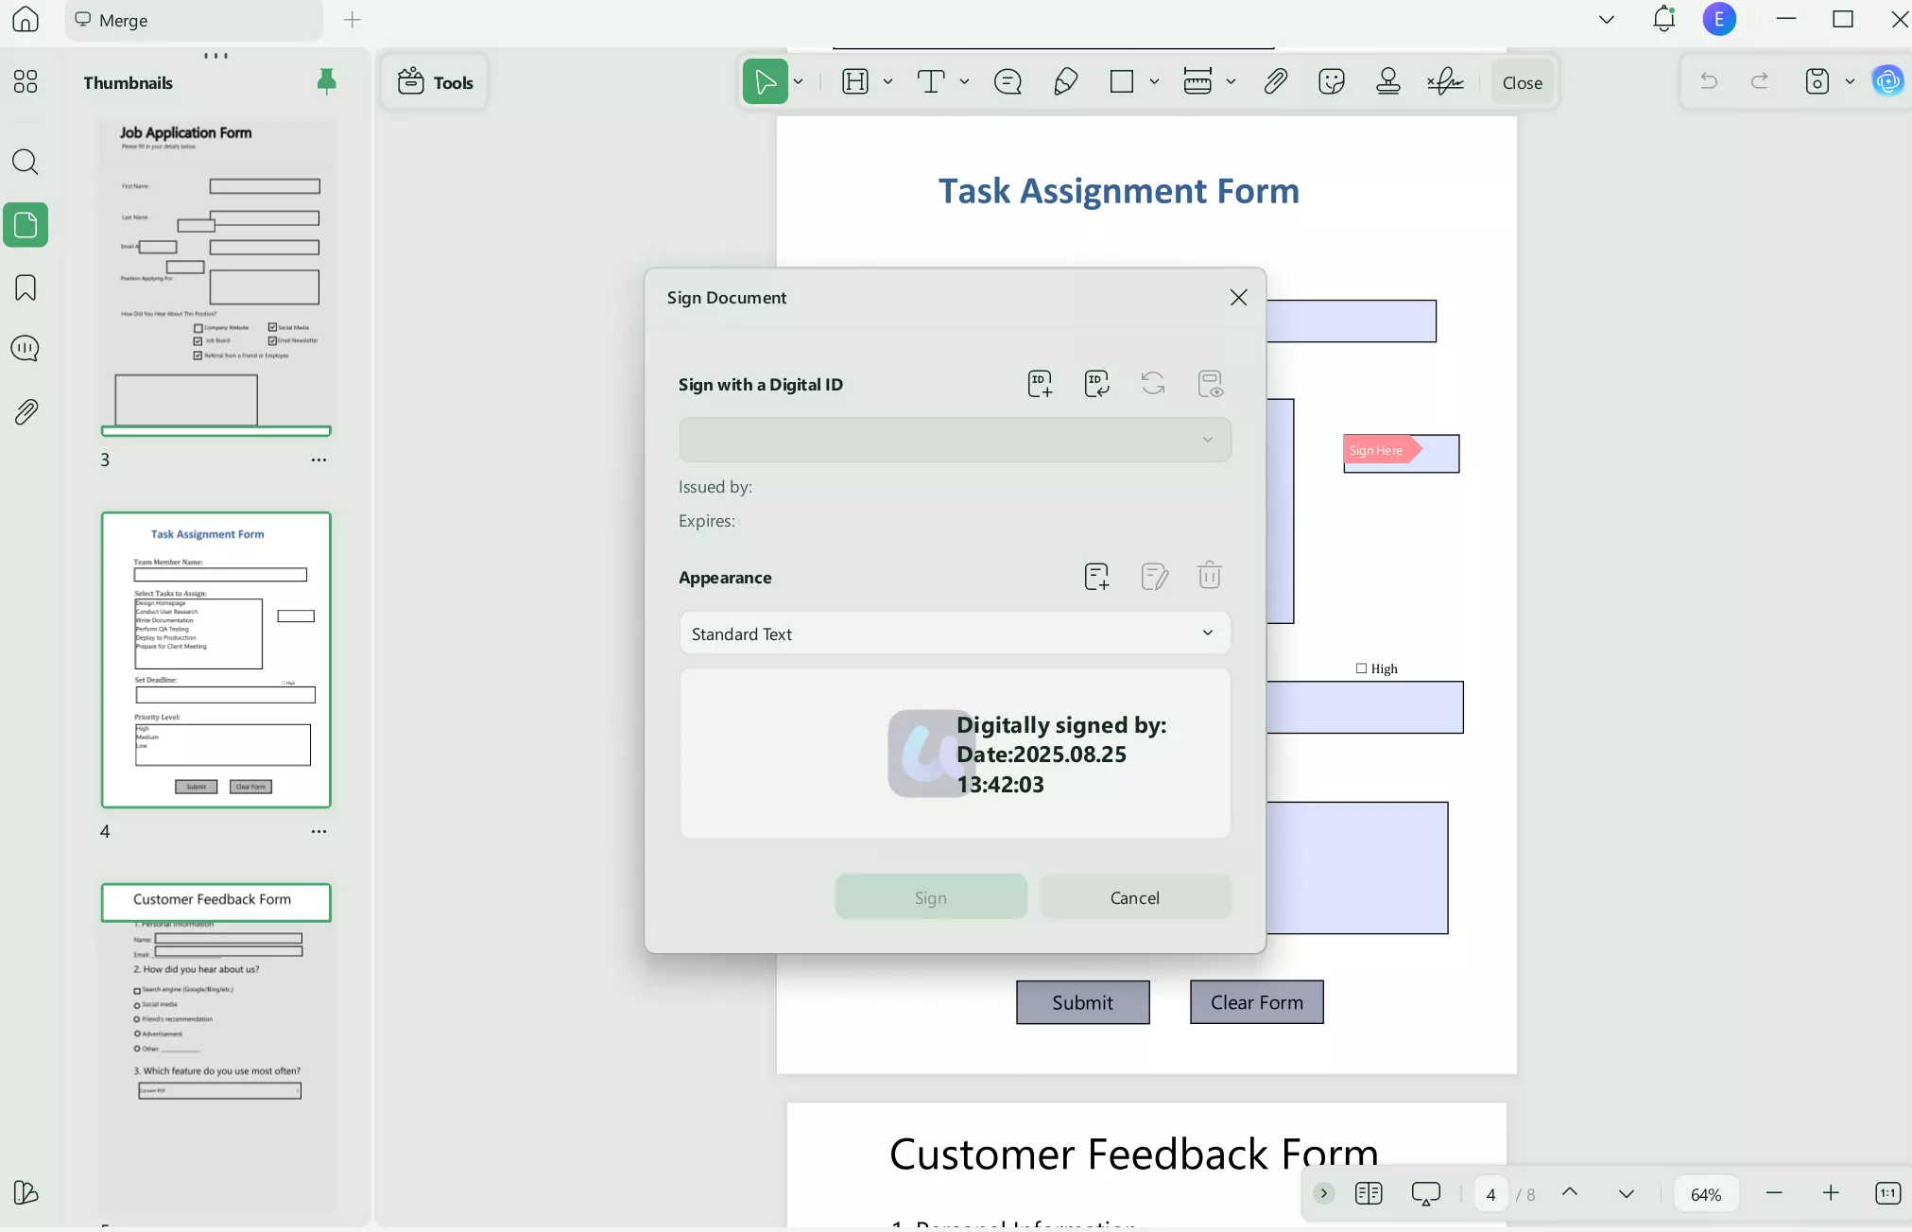Viewport: 1912px width, 1232px height.
Task: Pin the Thumbnails panel
Action: point(326,82)
